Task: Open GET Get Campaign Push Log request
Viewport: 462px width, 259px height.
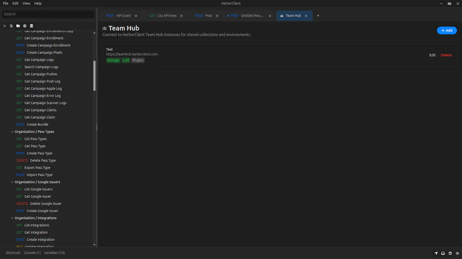Action: (38, 81)
